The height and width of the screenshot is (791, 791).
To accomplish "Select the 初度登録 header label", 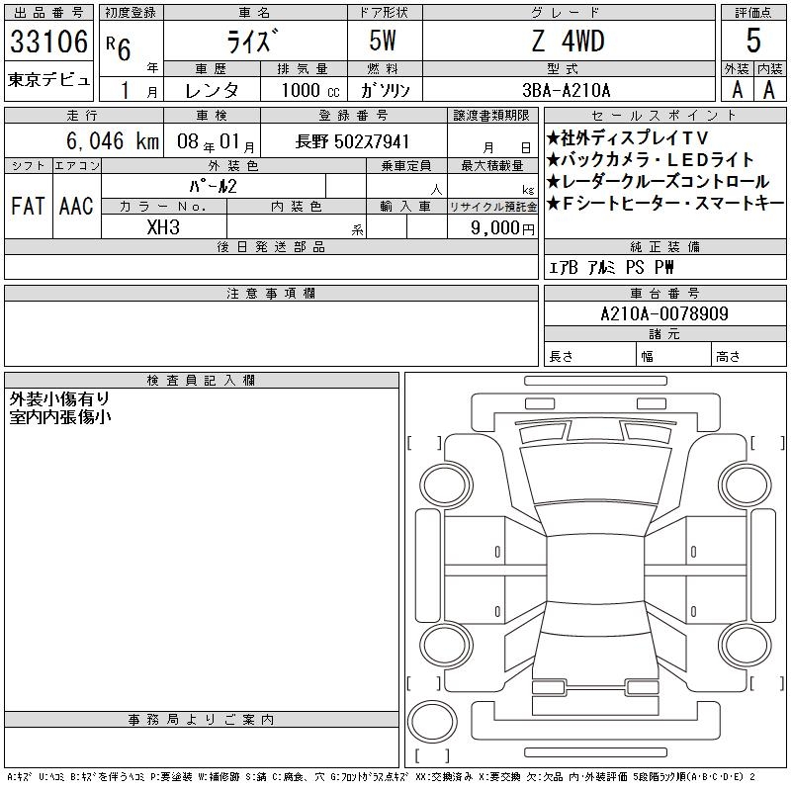I will (132, 13).
